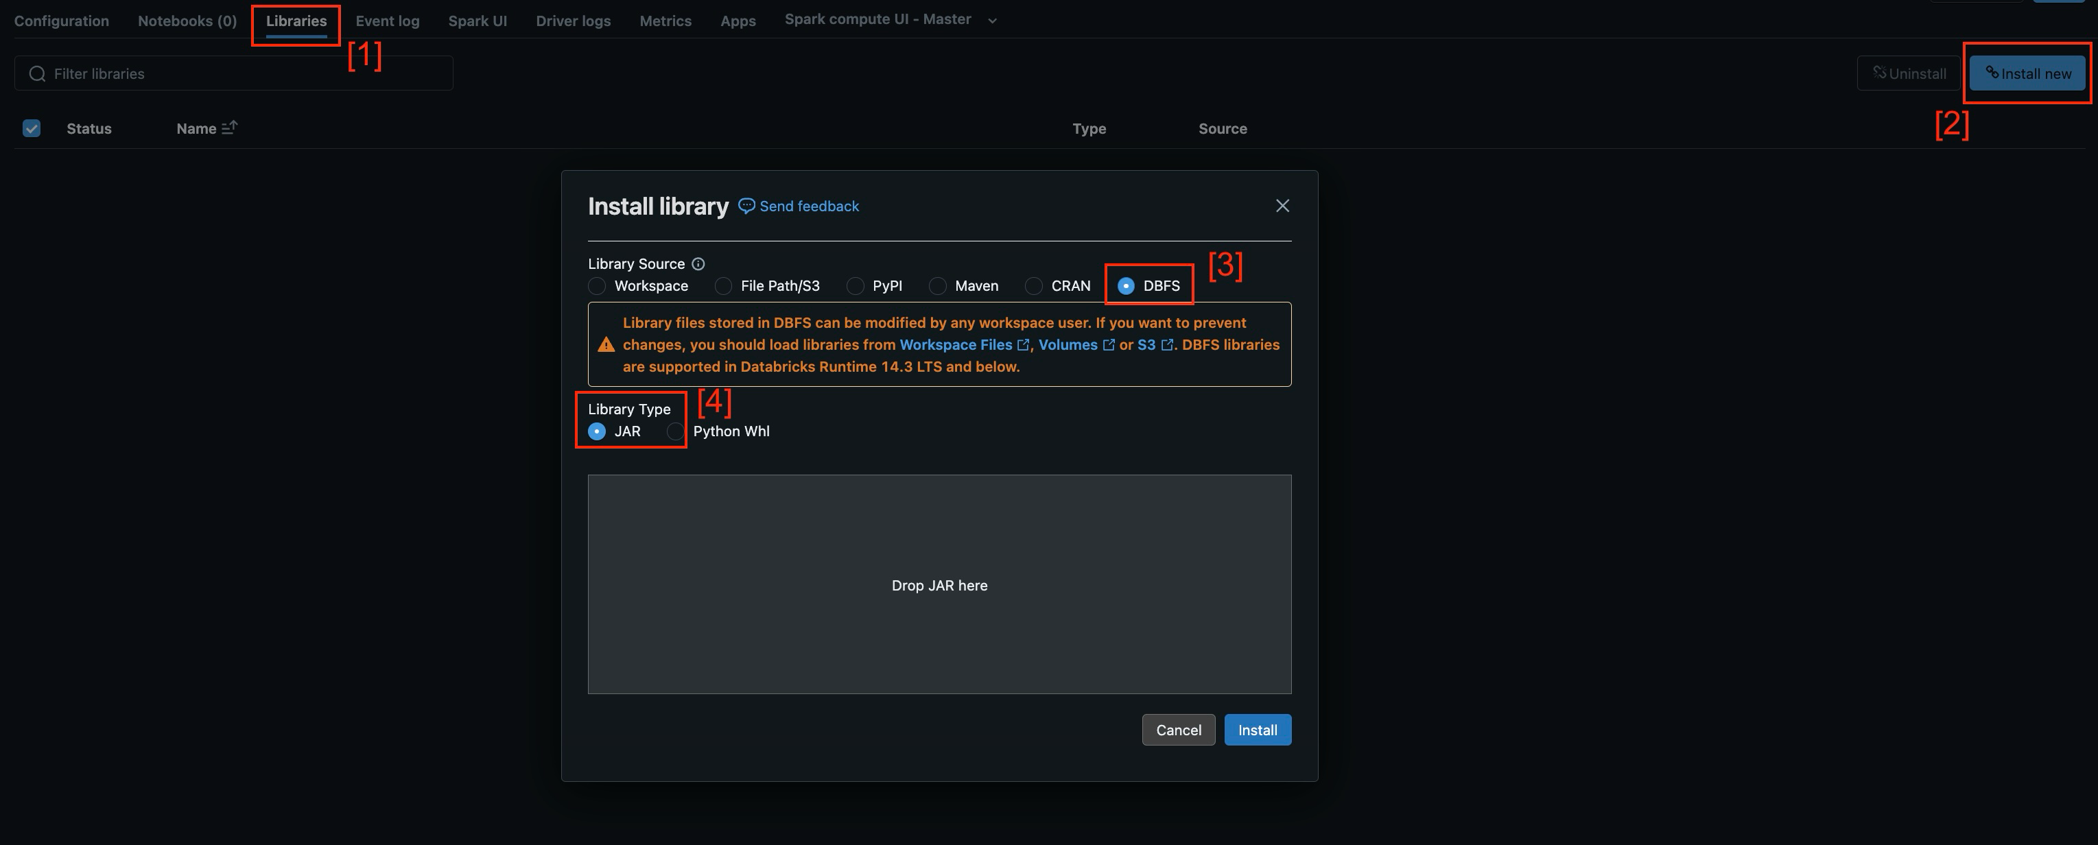
Task: Switch to the Event log tab
Action: coord(388,21)
